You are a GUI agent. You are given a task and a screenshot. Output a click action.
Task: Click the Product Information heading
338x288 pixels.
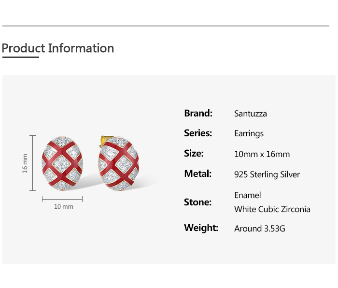pos(58,48)
